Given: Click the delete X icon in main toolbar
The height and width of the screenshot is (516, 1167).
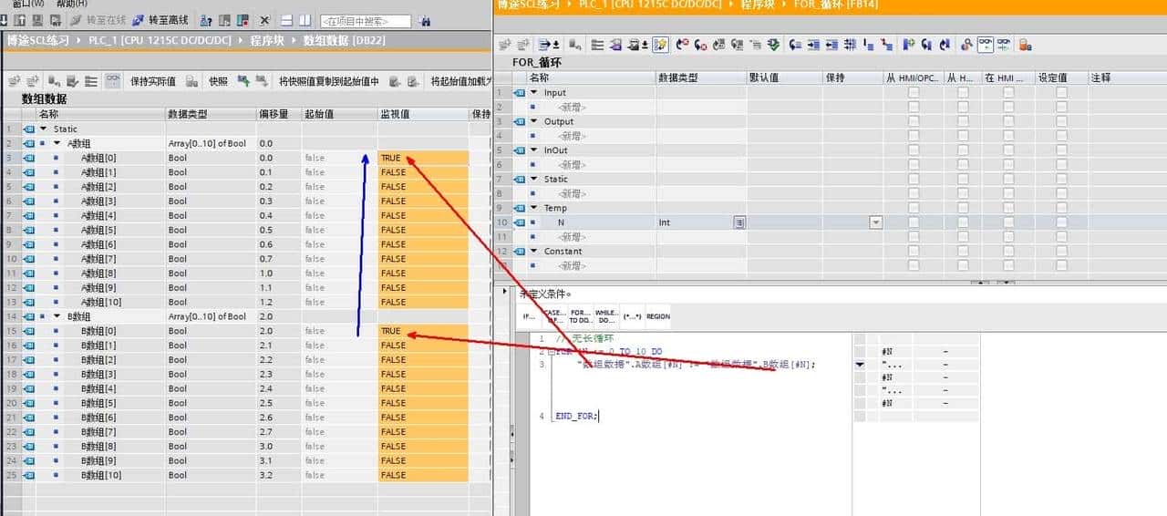Looking at the screenshot, I should [264, 20].
